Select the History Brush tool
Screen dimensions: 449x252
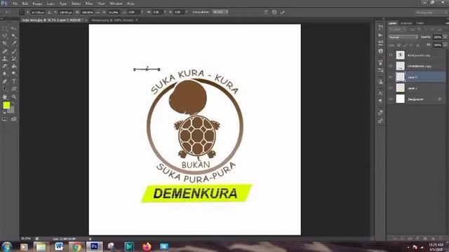click(14, 59)
